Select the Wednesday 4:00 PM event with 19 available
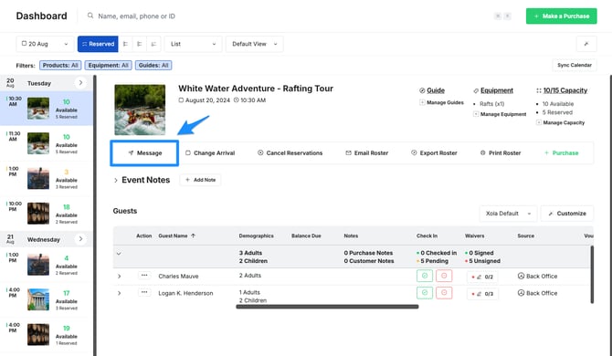This screenshot has width=612, height=356. click(47, 335)
